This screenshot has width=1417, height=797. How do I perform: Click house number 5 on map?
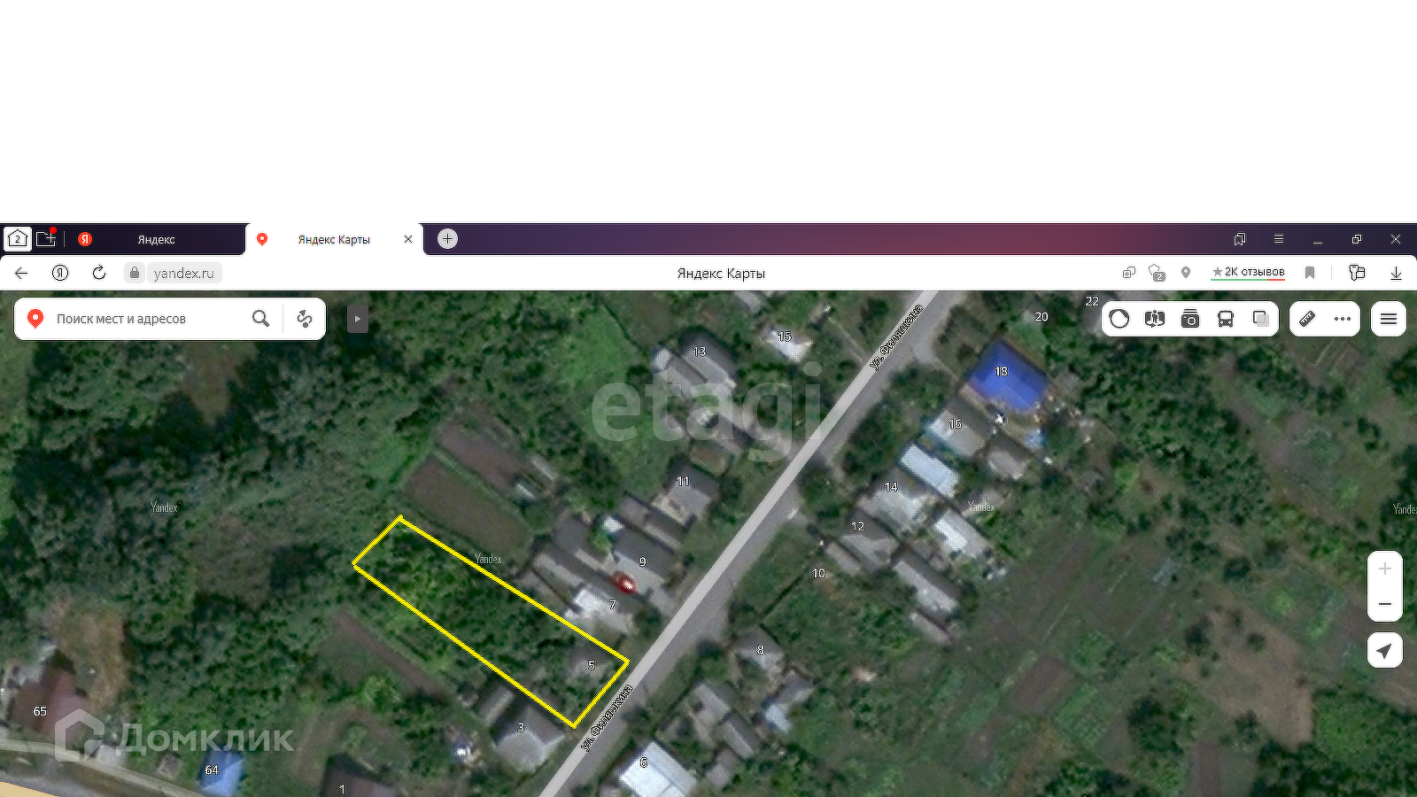592,665
